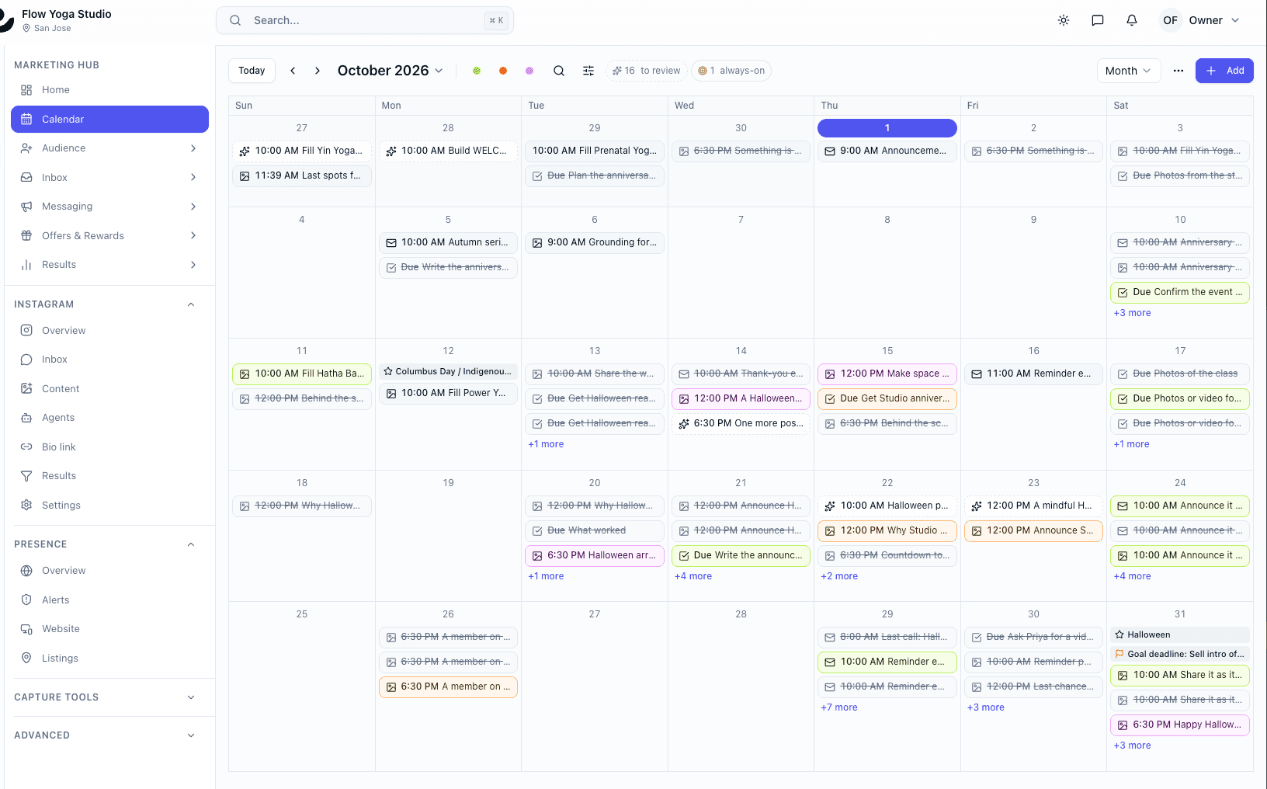
Task: Open the Month view dropdown
Action: pos(1129,71)
